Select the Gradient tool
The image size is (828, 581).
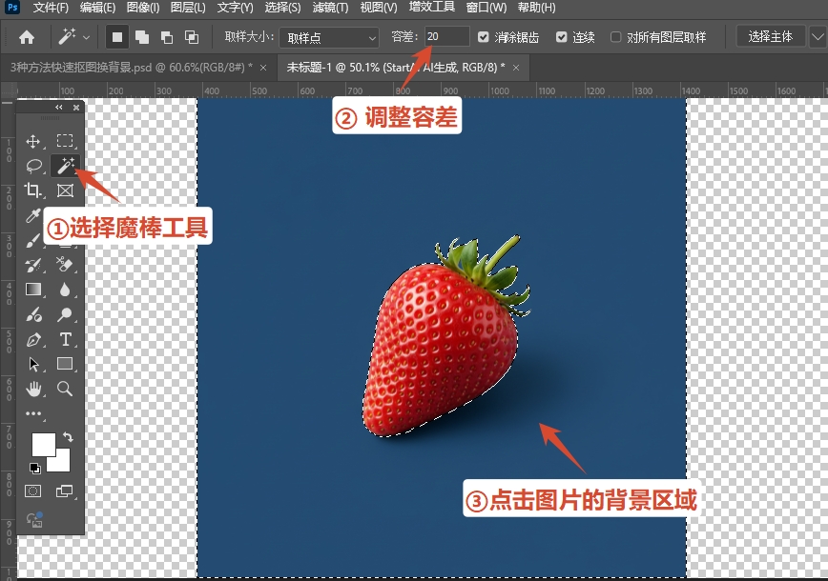pos(33,290)
